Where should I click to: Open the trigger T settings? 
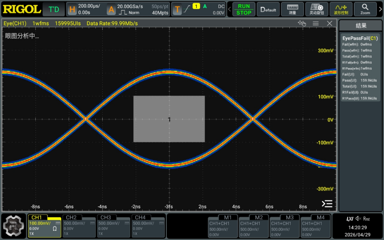pyautogui.click(x=177, y=9)
